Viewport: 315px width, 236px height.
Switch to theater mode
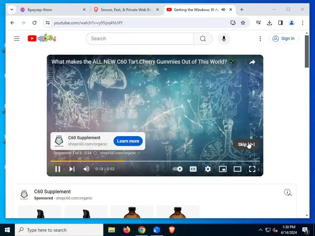click(237, 169)
